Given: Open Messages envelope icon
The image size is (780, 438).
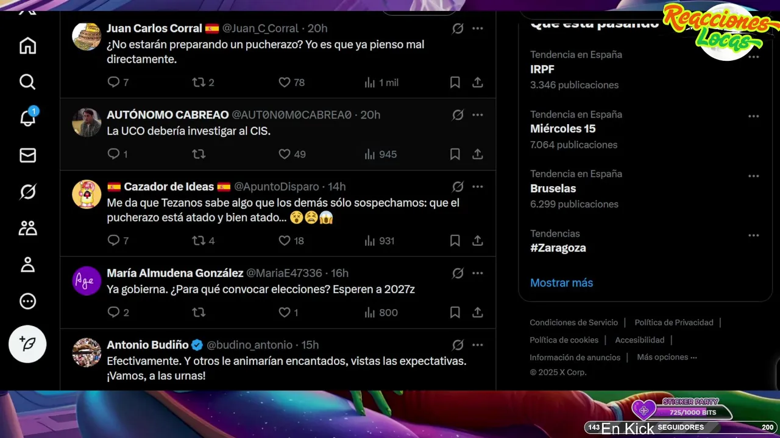Looking at the screenshot, I should coord(27,156).
